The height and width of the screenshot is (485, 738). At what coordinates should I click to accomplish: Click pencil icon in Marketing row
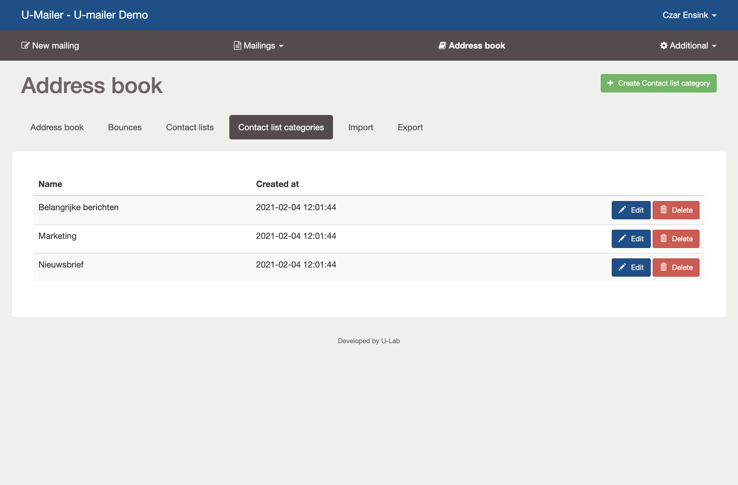pos(622,239)
